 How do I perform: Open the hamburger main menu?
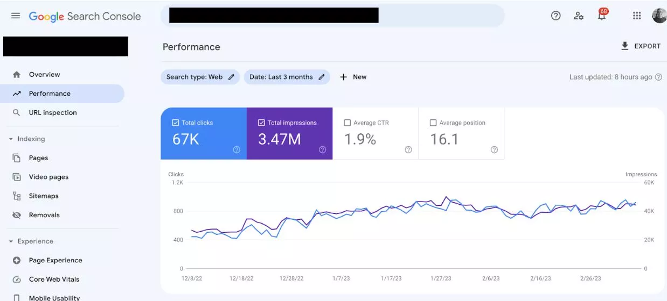[16, 16]
